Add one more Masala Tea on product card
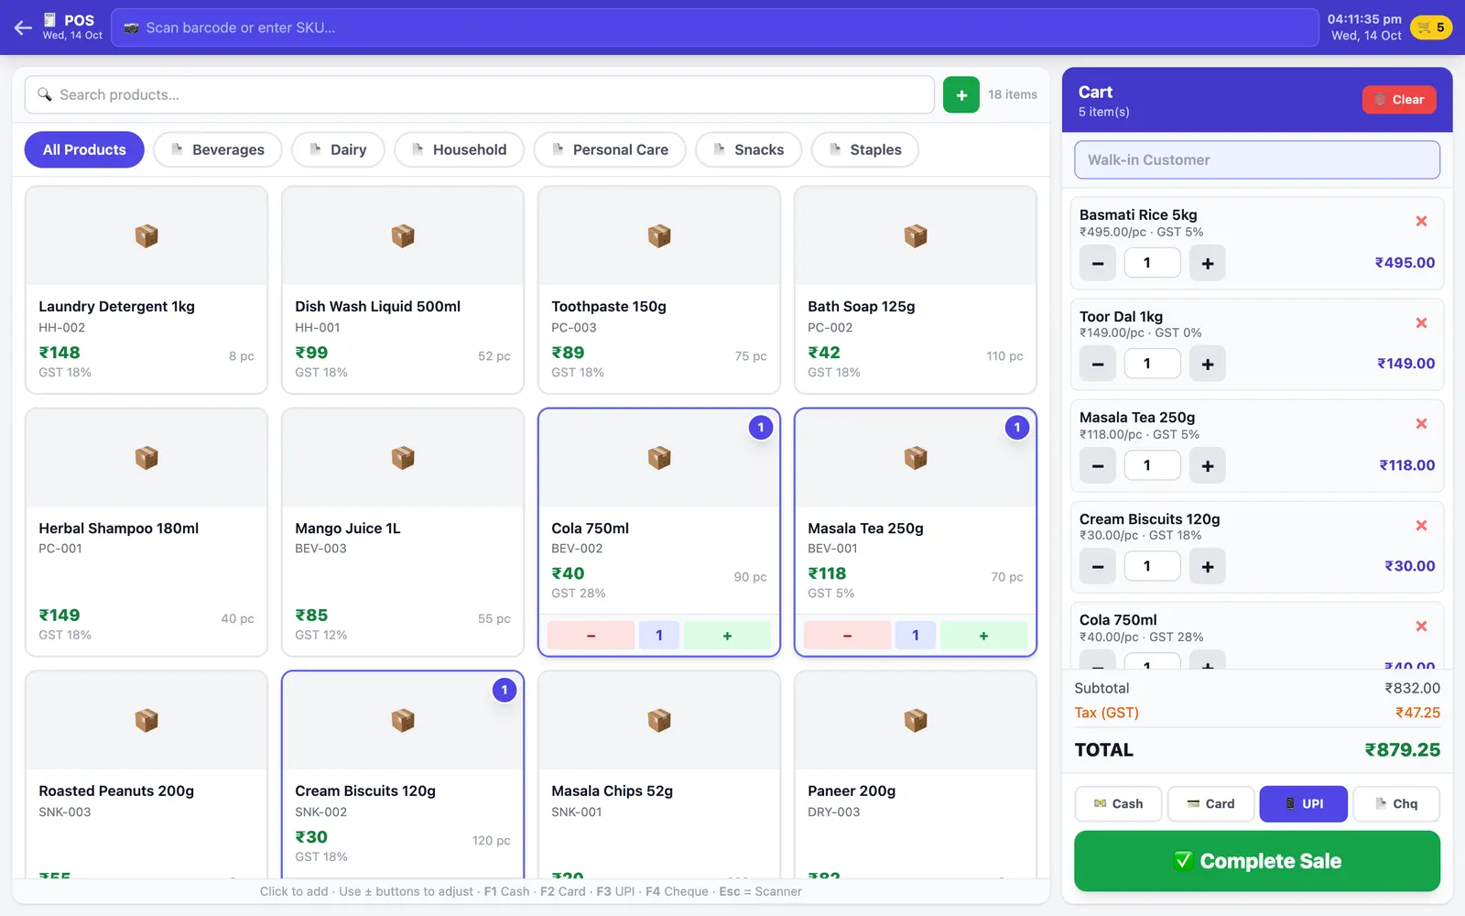This screenshot has height=916, width=1465. 983,635
